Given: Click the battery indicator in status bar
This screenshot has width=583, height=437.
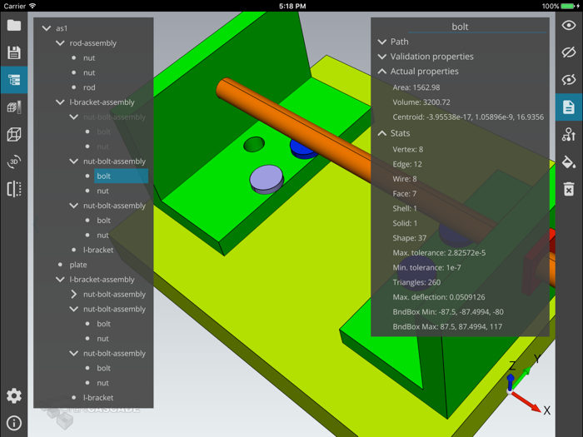Looking at the screenshot, I should coord(569,6).
